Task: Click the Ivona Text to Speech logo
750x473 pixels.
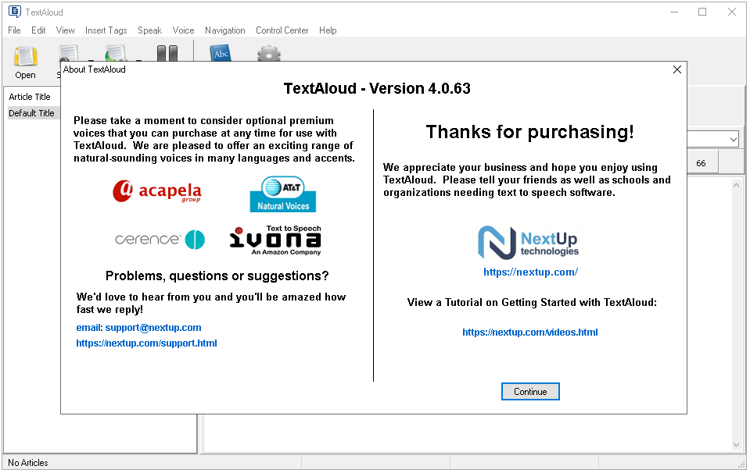Action: coord(275,240)
